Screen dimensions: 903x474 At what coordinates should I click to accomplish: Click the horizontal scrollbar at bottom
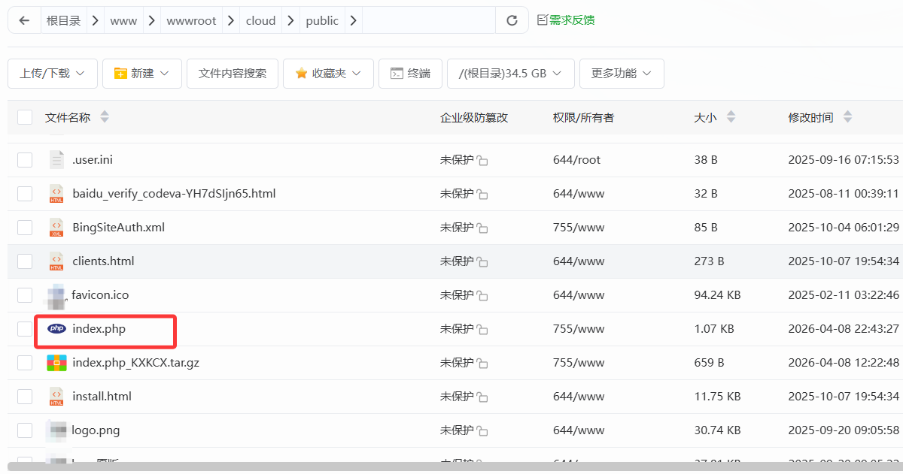[x=451, y=467]
